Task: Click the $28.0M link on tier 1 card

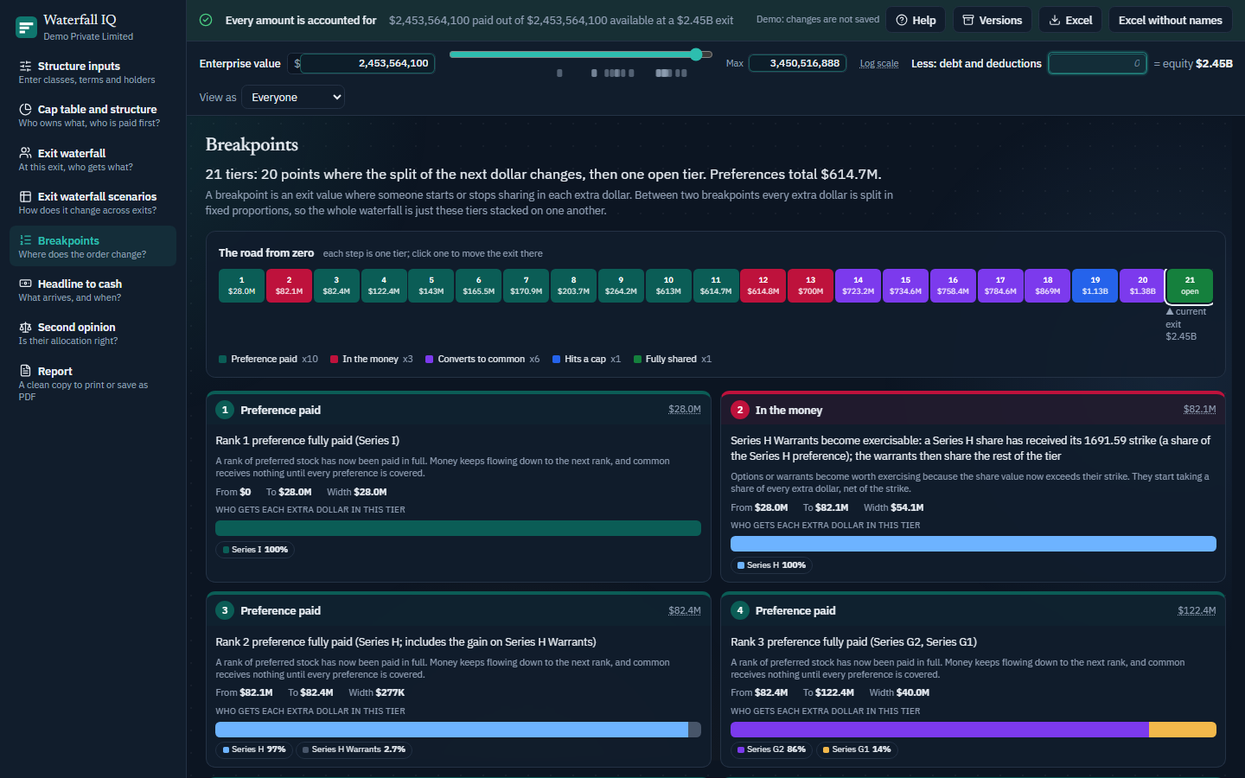Action: tap(685, 410)
